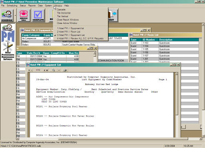Image resolution: width=205 pixels, height=148 pixels.
Task: Open the System menu
Action: tap(48, 6)
